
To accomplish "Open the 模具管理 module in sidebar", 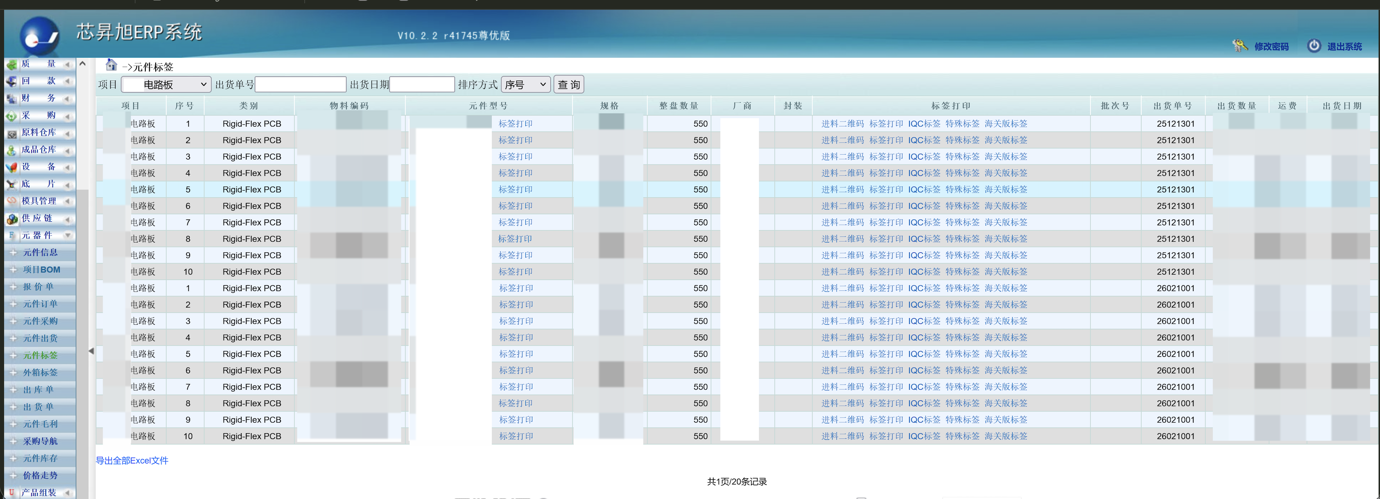I will click(38, 200).
